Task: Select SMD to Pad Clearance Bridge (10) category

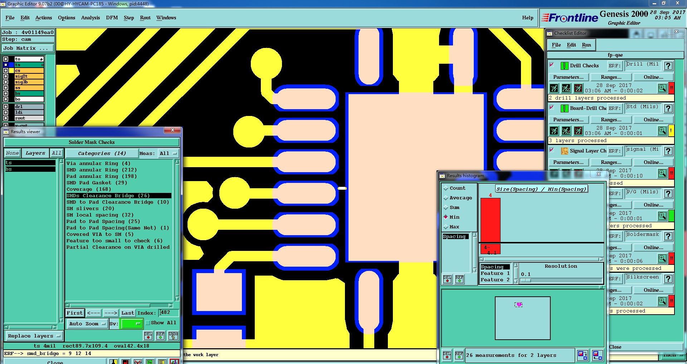Action: tap(118, 202)
